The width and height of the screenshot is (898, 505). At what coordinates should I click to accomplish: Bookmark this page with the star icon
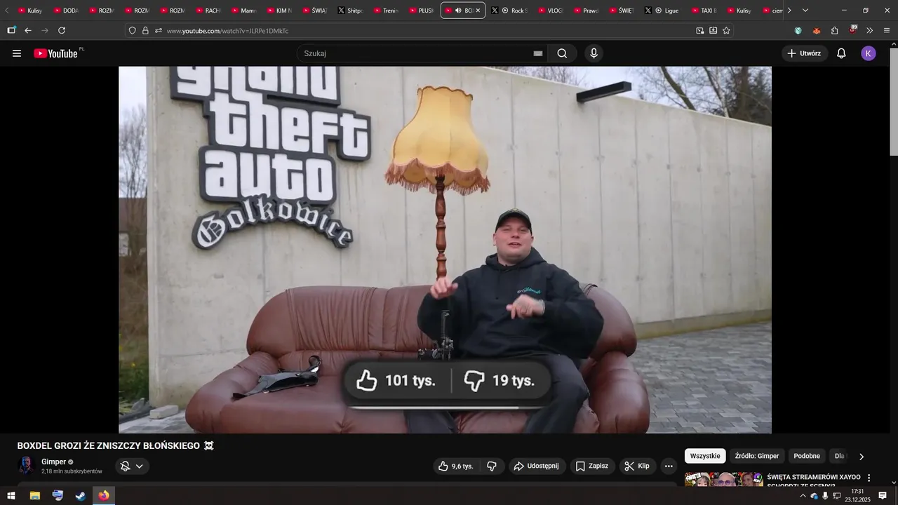point(726,31)
